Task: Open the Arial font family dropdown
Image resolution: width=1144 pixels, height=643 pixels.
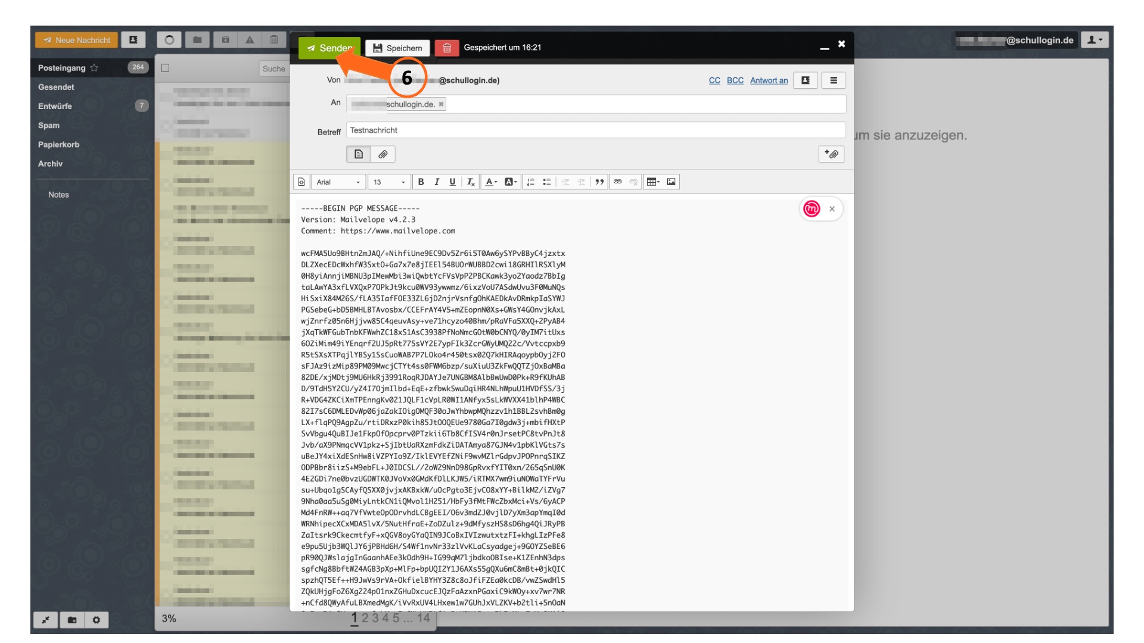Action: [338, 182]
